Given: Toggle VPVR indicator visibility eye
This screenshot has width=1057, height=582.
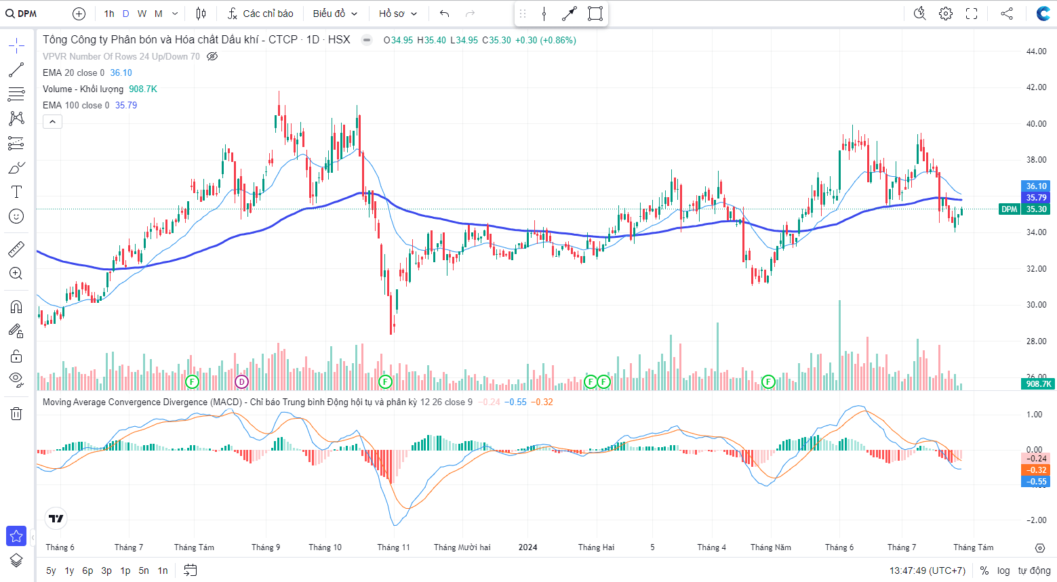Looking at the screenshot, I should 212,56.
